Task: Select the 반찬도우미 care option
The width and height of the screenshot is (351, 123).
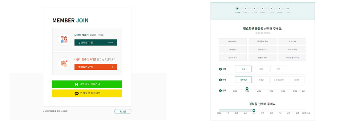Action: pyautogui.click(x=263, y=58)
